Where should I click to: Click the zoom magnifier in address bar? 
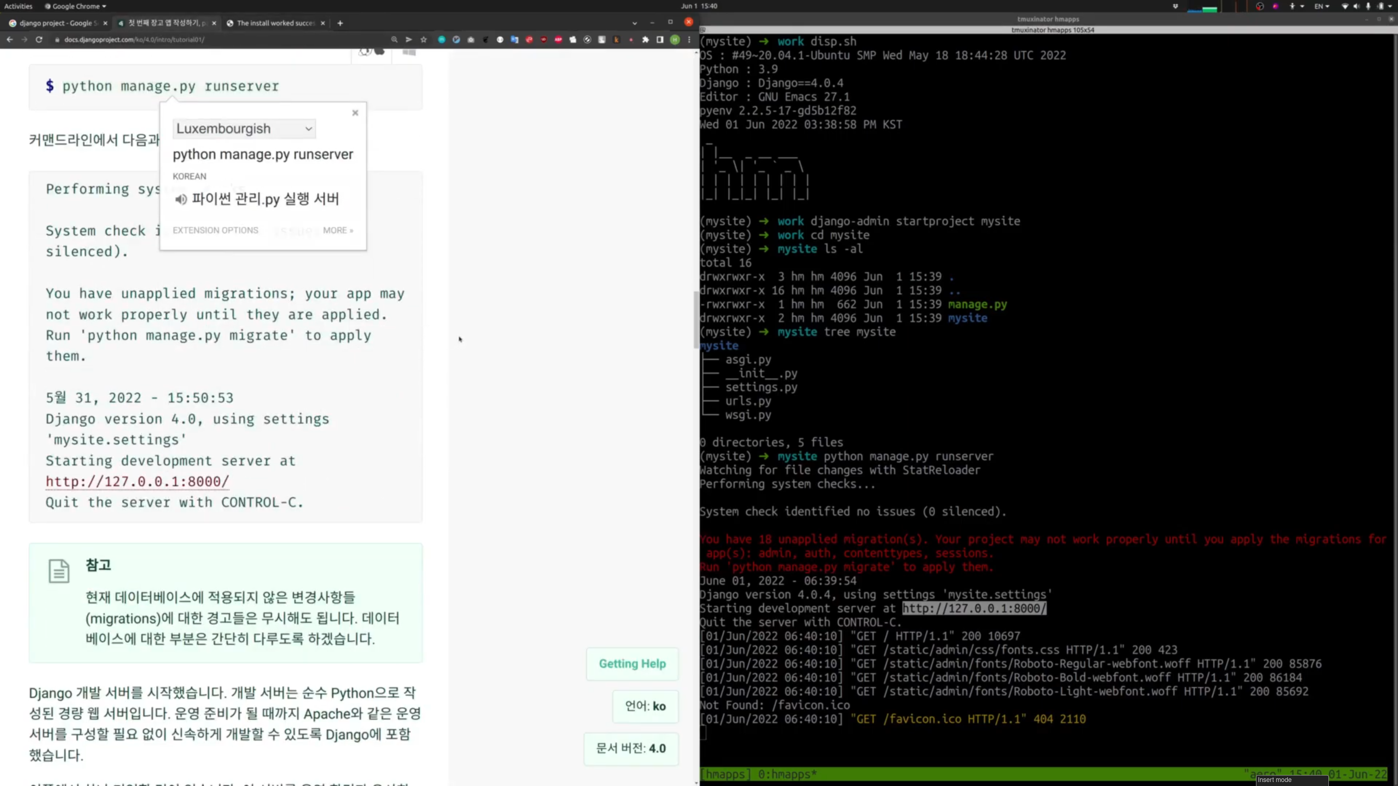395,40
